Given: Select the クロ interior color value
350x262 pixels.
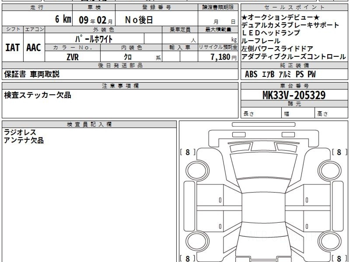Looking at the screenshot, I should 128,57.
